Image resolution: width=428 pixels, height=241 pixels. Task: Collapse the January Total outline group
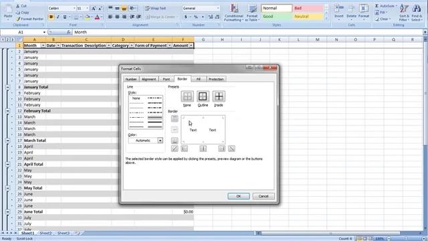point(7,87)
